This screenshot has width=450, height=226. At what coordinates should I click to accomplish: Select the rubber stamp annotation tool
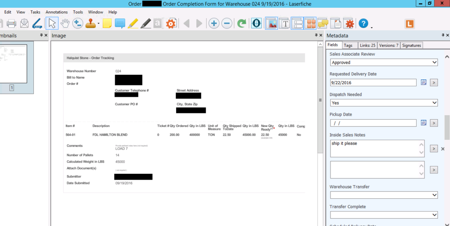click(91, 24)
